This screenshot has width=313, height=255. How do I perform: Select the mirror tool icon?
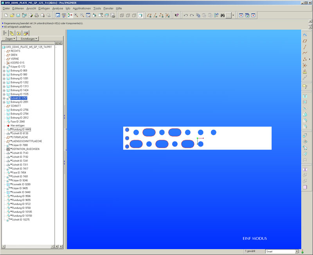(305, 169)
